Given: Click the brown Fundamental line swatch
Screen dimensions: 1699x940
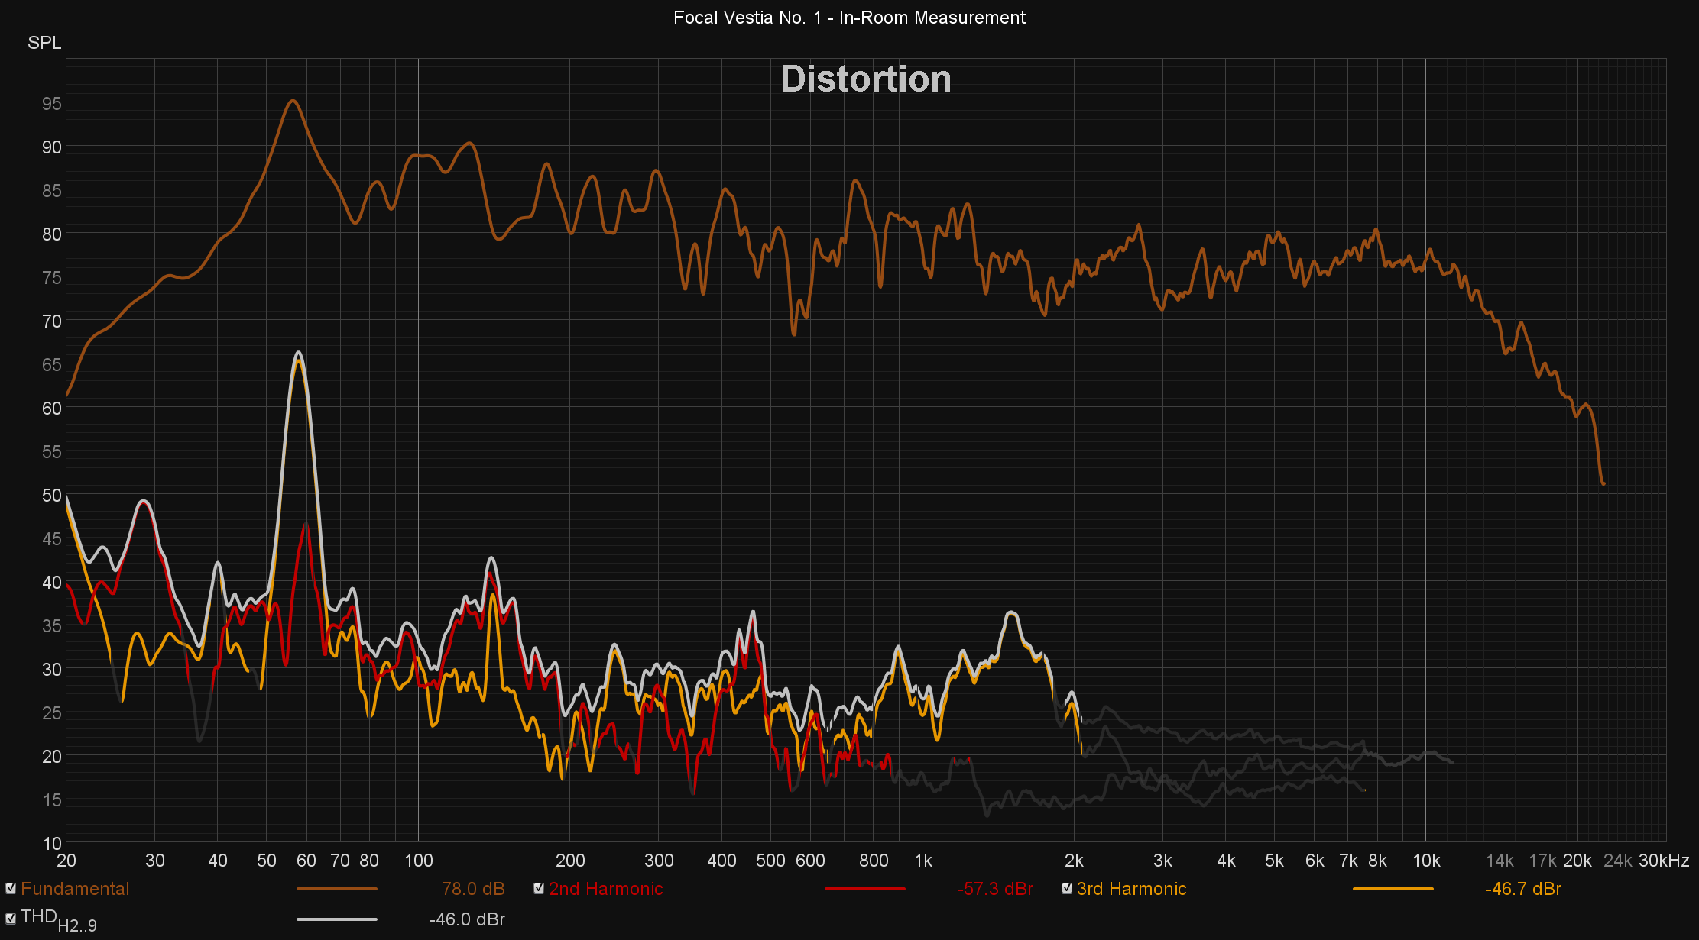Looking at the screenshot, I should coord(336,889).
